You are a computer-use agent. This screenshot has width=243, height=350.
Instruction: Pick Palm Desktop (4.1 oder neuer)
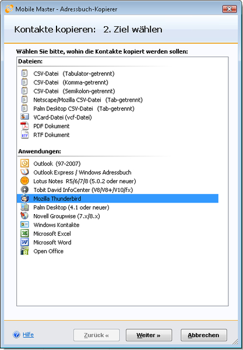point(71,207)
